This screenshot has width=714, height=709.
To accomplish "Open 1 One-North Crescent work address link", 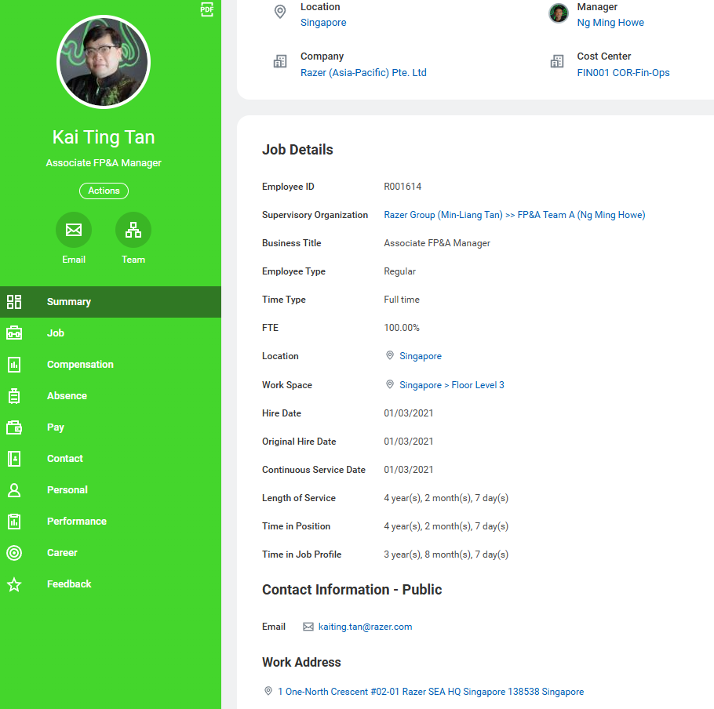I will pyautogui.click(x=431, y=692).
